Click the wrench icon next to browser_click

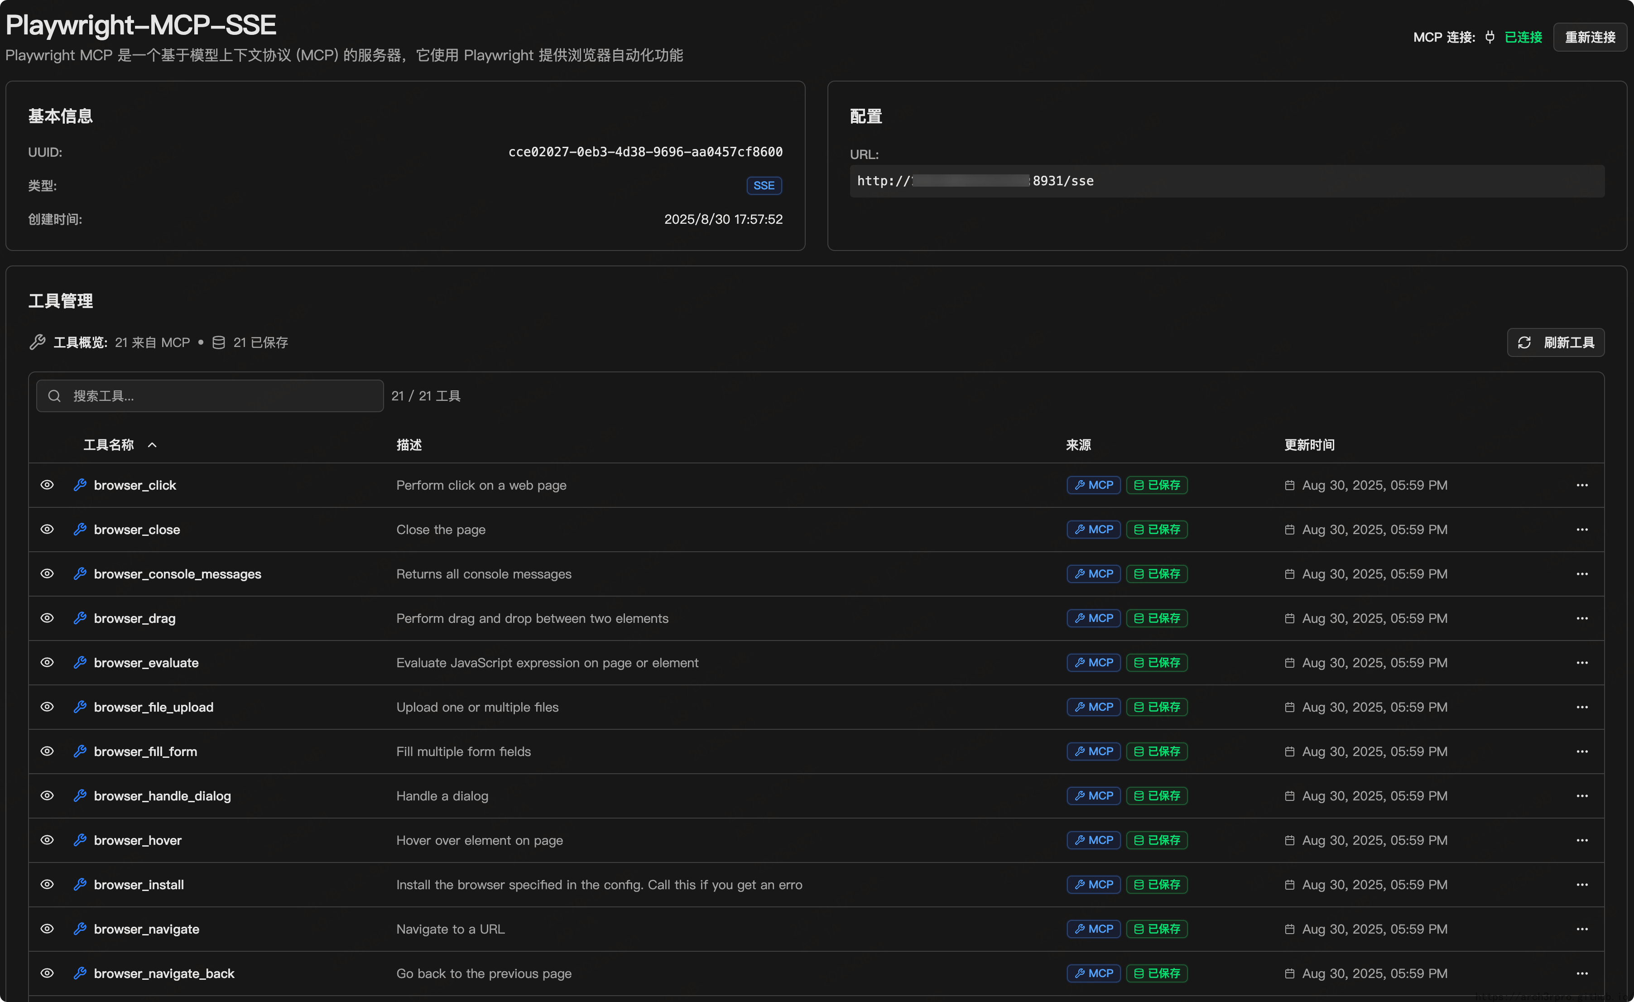[x=80, y=485]
